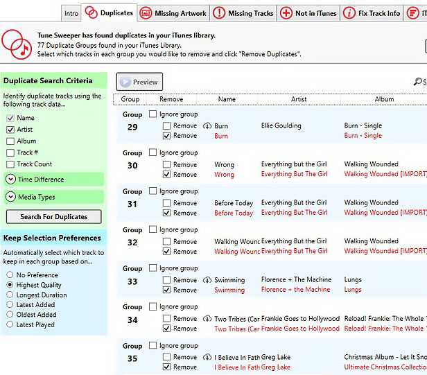
Task: Click the Preview play button
Action: pos(139,82)
